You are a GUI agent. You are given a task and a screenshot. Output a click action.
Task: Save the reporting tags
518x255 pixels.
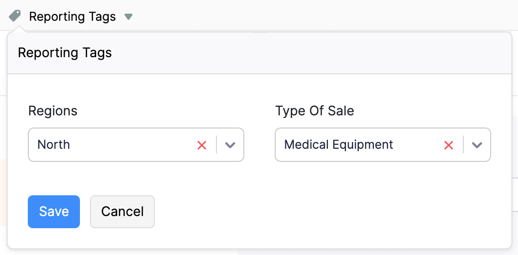(54, 211)
